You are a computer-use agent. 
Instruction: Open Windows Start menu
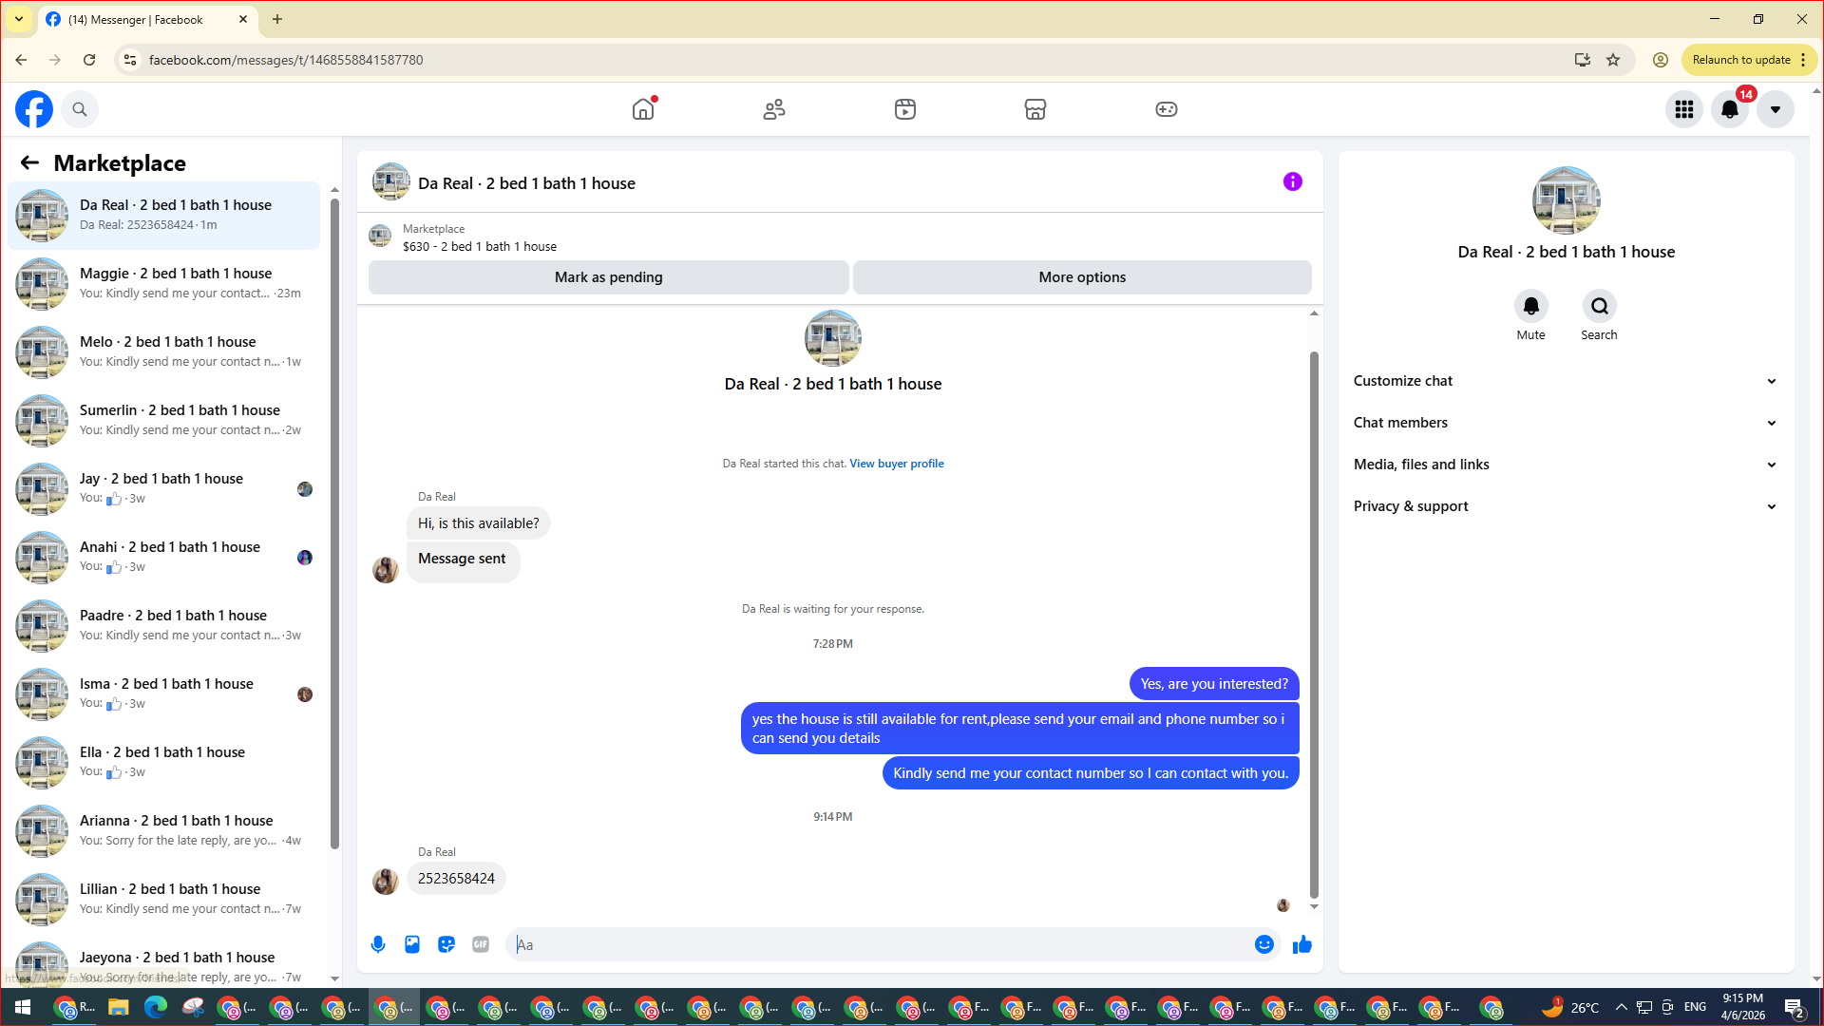(x=23, y=1007)
